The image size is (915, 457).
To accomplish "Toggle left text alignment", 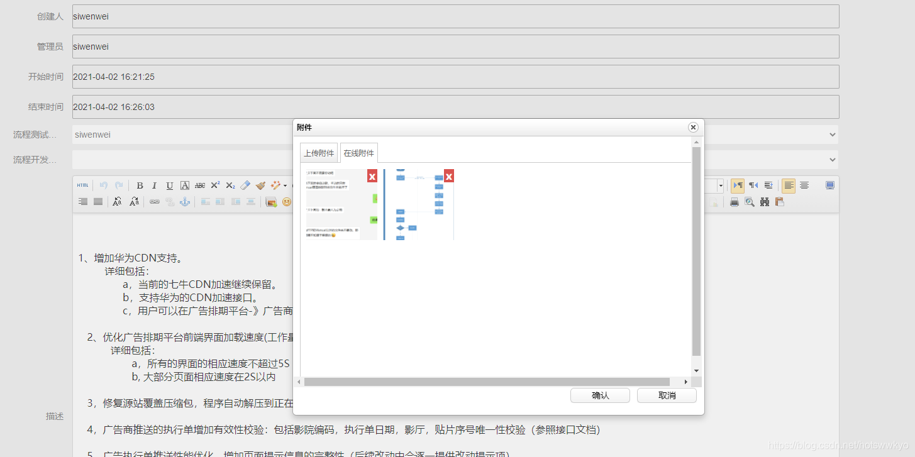I will (x=788, y=185).
